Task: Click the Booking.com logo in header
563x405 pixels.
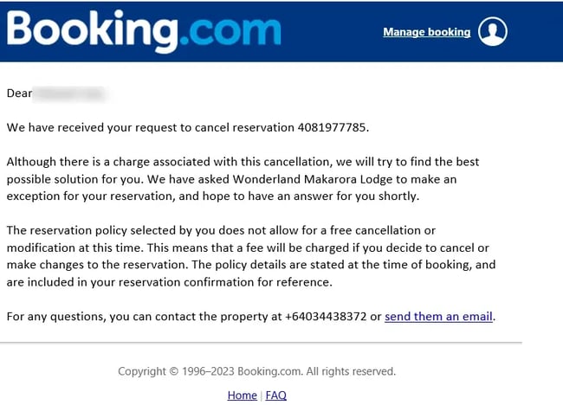Action: coord(144,32)
